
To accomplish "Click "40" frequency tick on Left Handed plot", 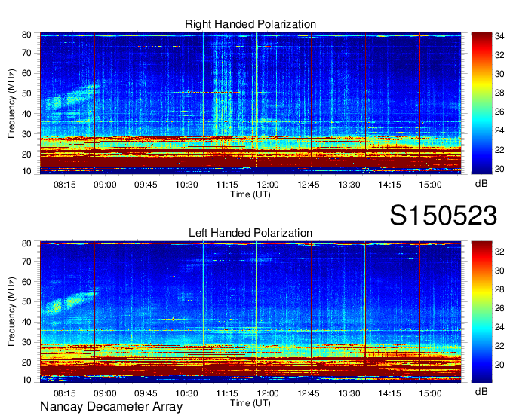I will 26,323.
